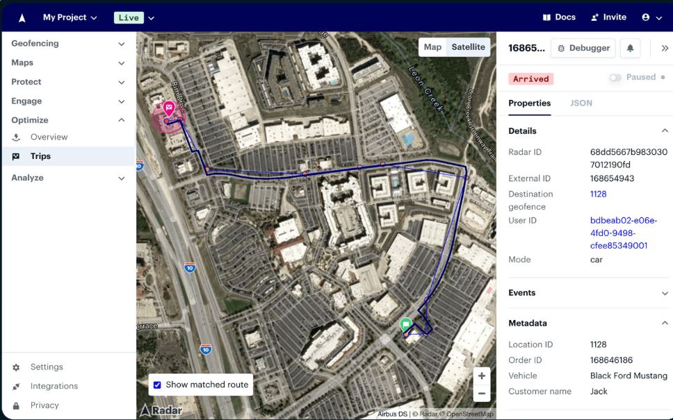Collapse the trip panel with double chevron
The image size is (673, 420).
pos(664,48)
